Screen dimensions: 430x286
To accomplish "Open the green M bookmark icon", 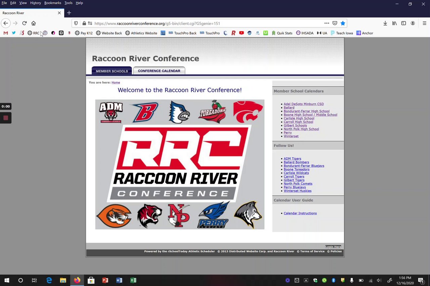I will pos(265,33).
